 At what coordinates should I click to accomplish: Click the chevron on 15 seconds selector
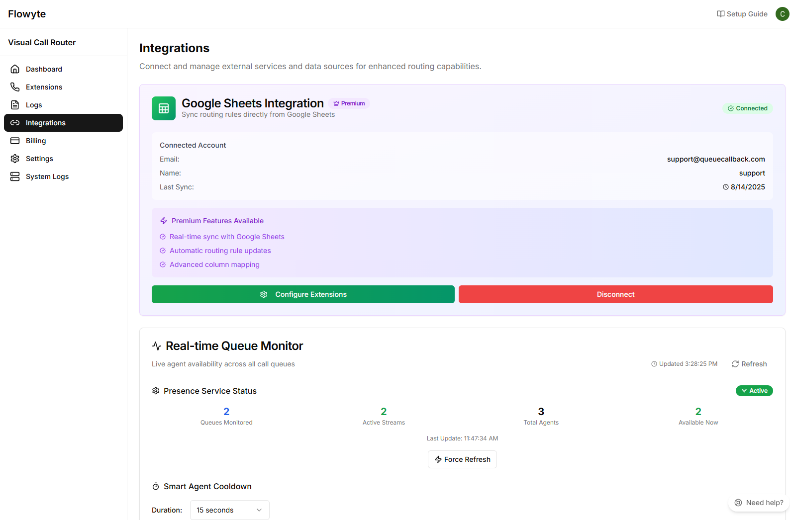(259, 510)
